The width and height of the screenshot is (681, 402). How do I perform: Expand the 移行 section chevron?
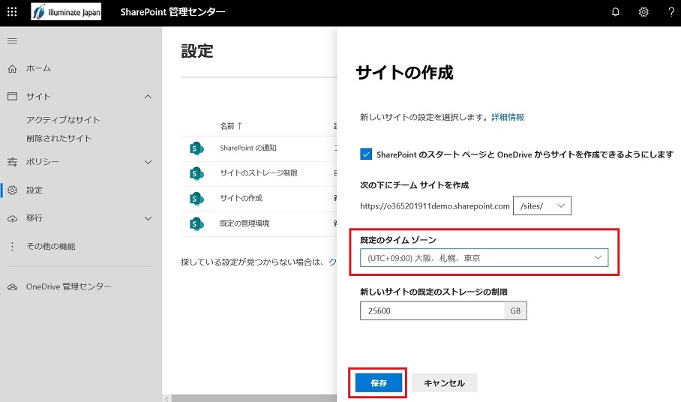pos(148,218)
